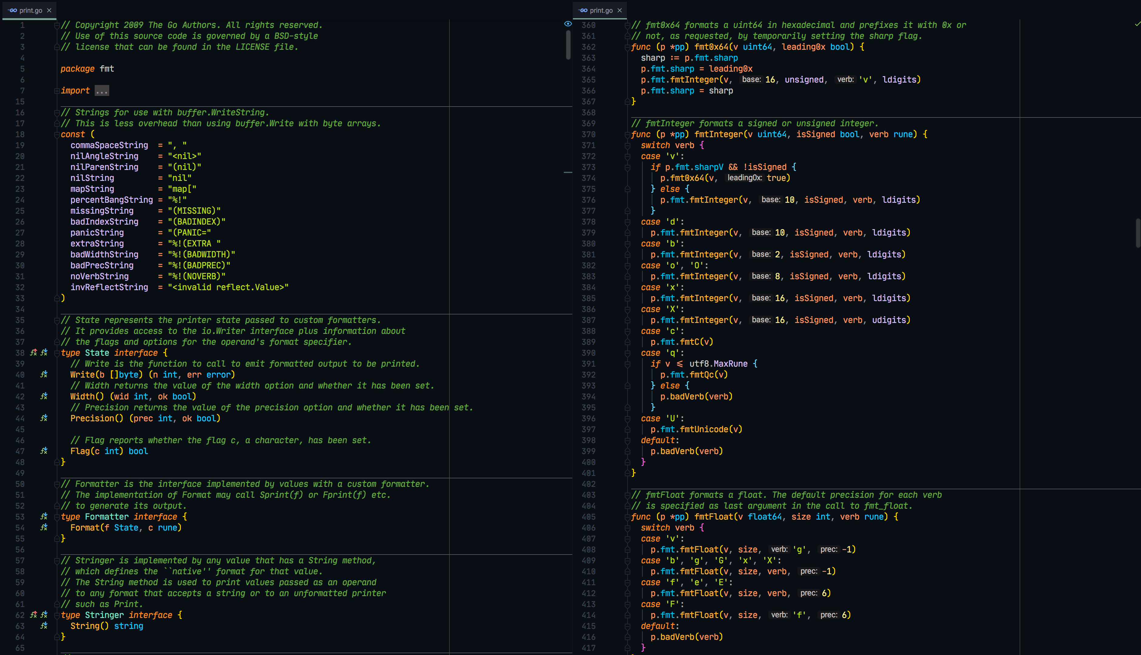Collapse the fmtFloat function using its fold marker
This screenshot has width=1141, height=655.
(x=627, y=517)
